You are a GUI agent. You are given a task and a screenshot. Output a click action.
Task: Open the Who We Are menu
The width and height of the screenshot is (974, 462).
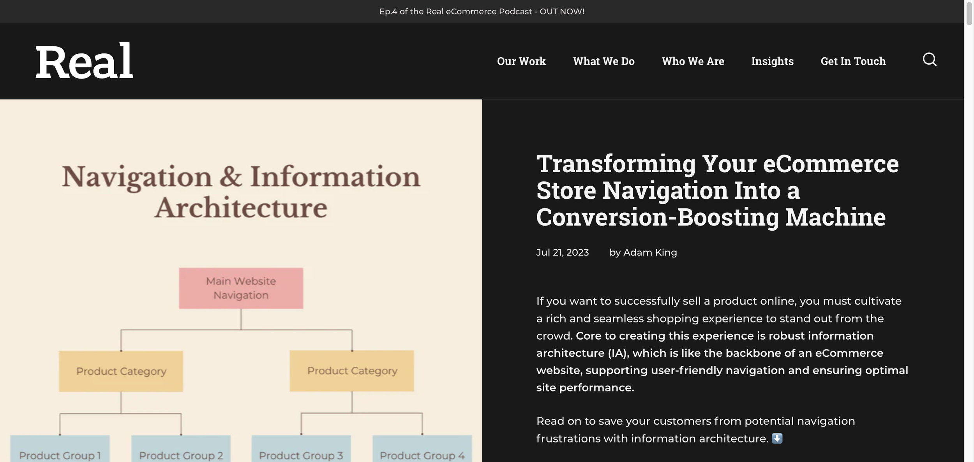point(693,61)
